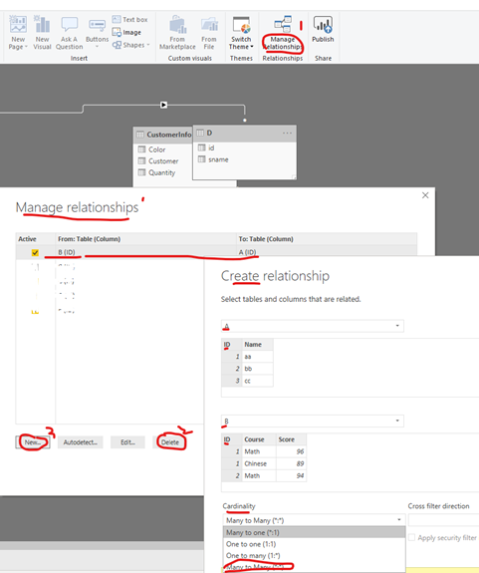Click the Active column header
This screenshot has height=573, width=479.
pyautogui.click(x=36, y=239)
